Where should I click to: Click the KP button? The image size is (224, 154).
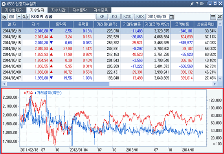tap(102, 17)
